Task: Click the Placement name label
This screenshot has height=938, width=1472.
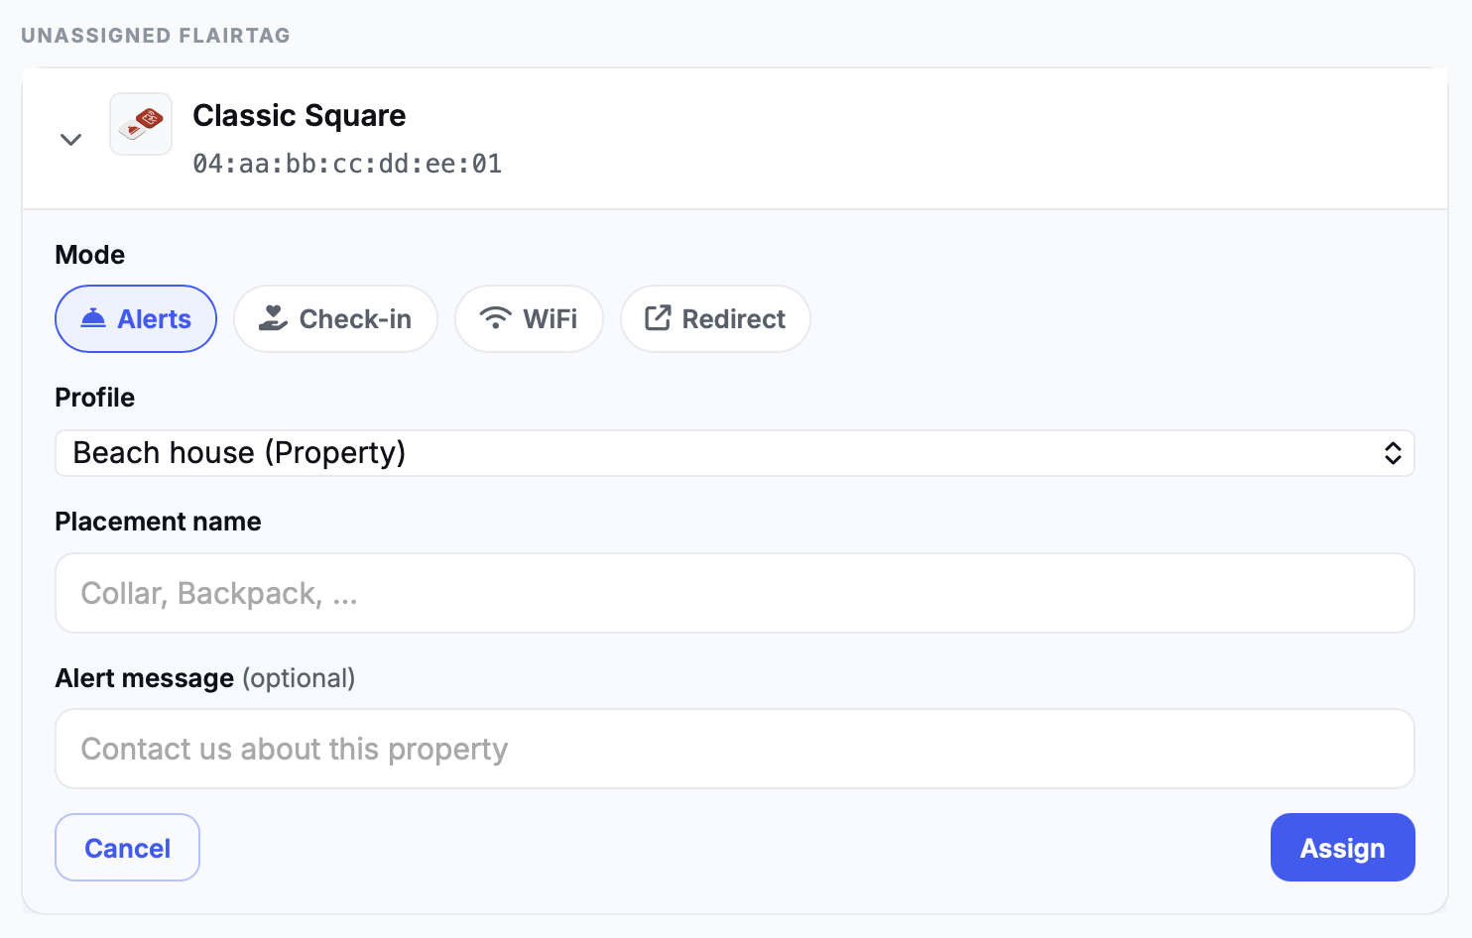Action: tap(159, 522)
